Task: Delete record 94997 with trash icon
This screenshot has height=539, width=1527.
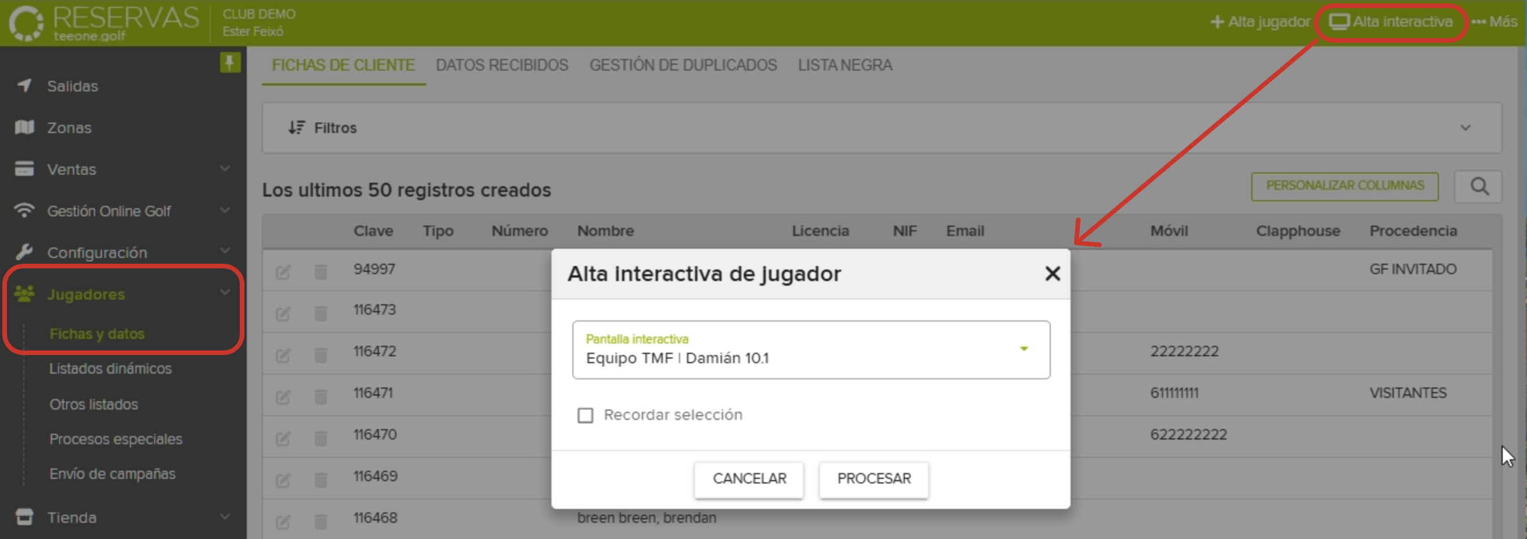Action: (x=320, y=272)
